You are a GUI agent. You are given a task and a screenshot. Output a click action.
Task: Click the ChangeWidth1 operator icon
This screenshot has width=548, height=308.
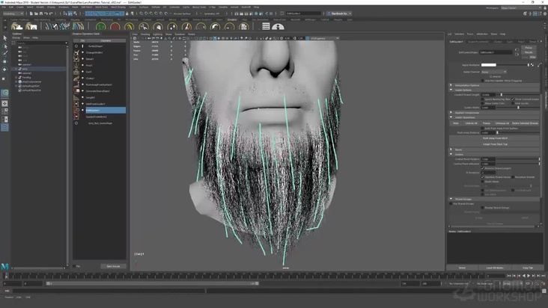coord(76,52)
